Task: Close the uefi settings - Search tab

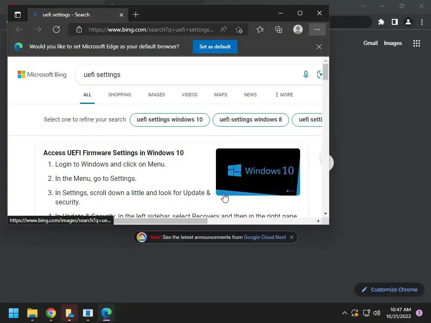Action: click(x=121, y=15)
